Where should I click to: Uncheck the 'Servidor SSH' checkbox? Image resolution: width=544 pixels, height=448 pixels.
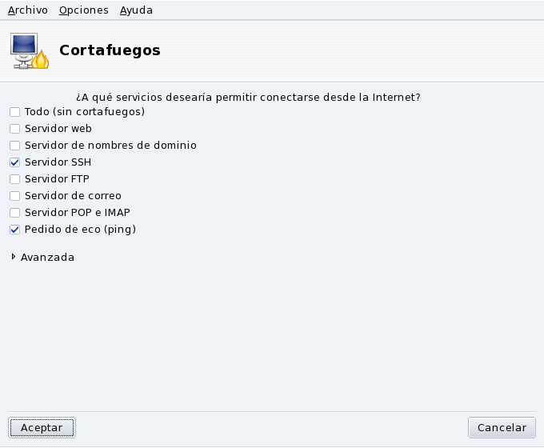(x=14, y=162)
